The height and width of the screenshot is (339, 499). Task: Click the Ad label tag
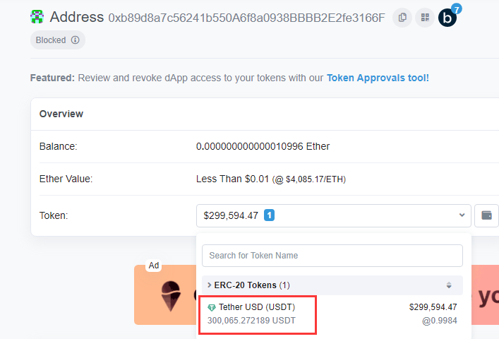[154, 266]
